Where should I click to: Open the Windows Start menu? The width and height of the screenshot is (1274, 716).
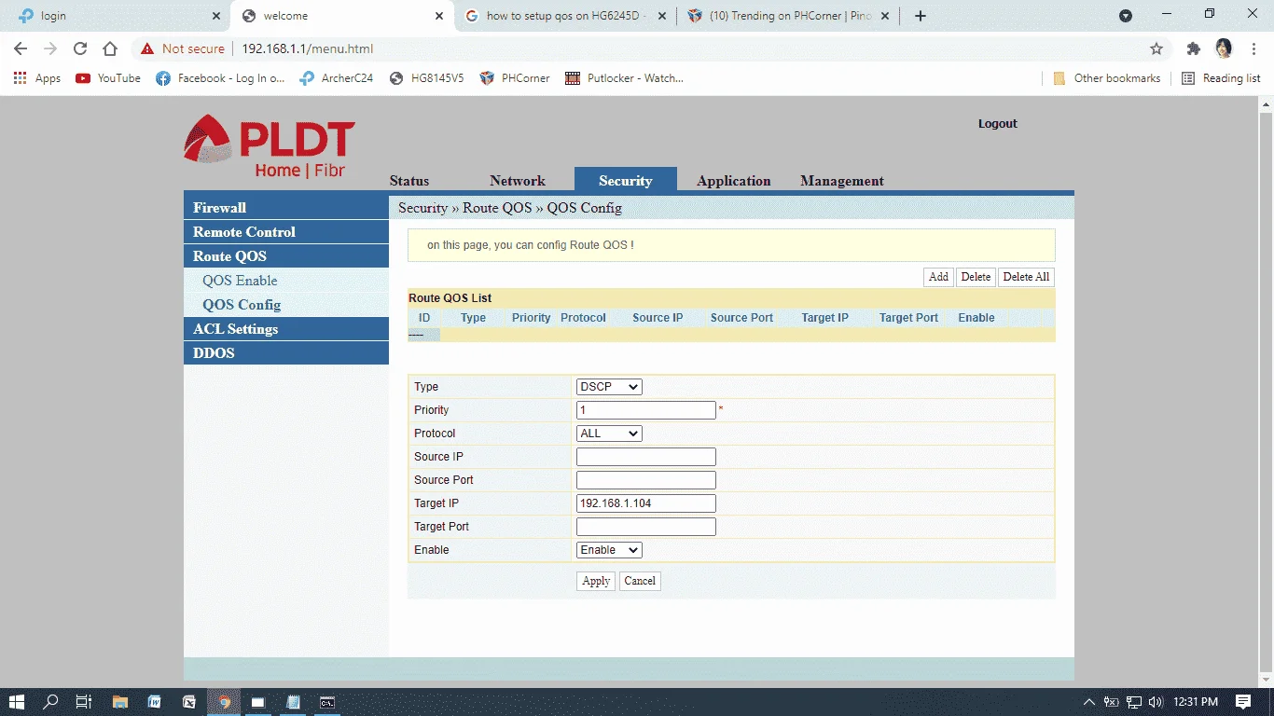16,702
